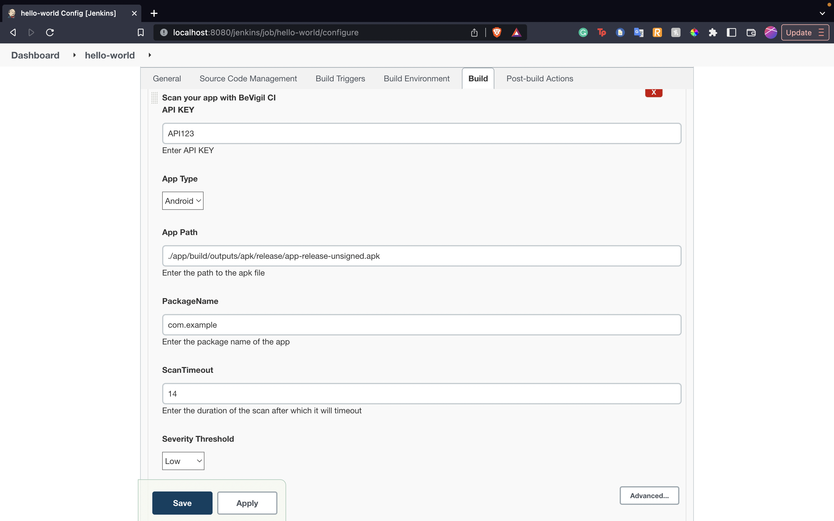Screen dimensions: 834x521
Task: Reload the Jenkins configure page
Action: pos(50,32)
